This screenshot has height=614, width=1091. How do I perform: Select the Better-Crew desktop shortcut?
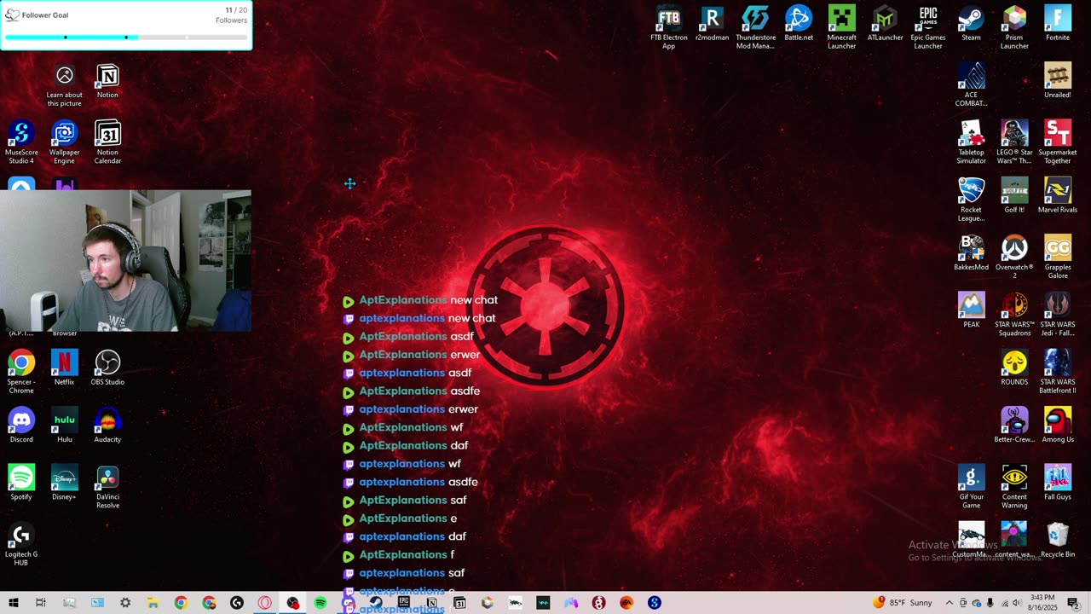1014,425
